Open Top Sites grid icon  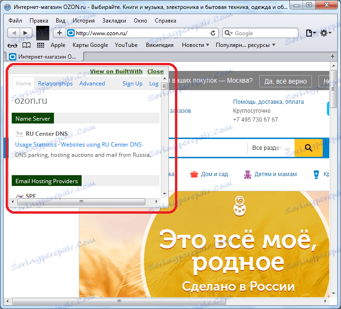point(40,45)
